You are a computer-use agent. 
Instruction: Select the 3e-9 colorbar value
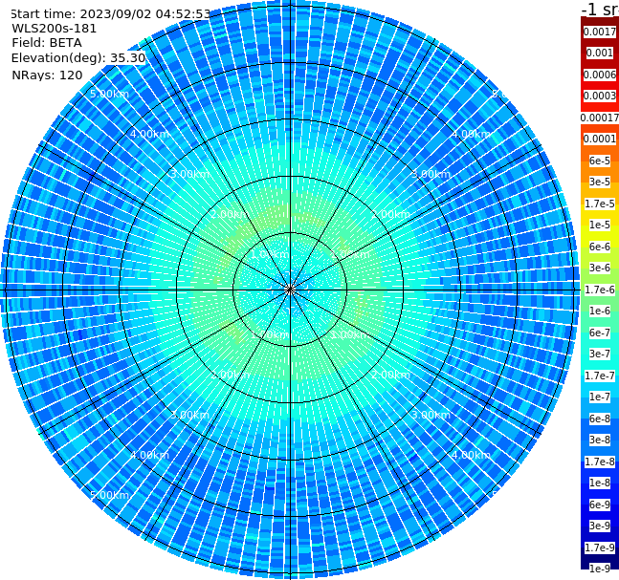coord(600,526)
